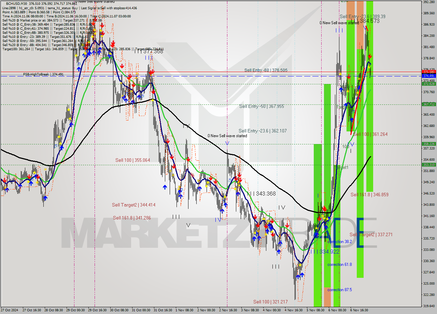The image size is (437, 314).
Task: Click the '2 Nov 16:30' time axis label
Action: click(x=228, y=310)
